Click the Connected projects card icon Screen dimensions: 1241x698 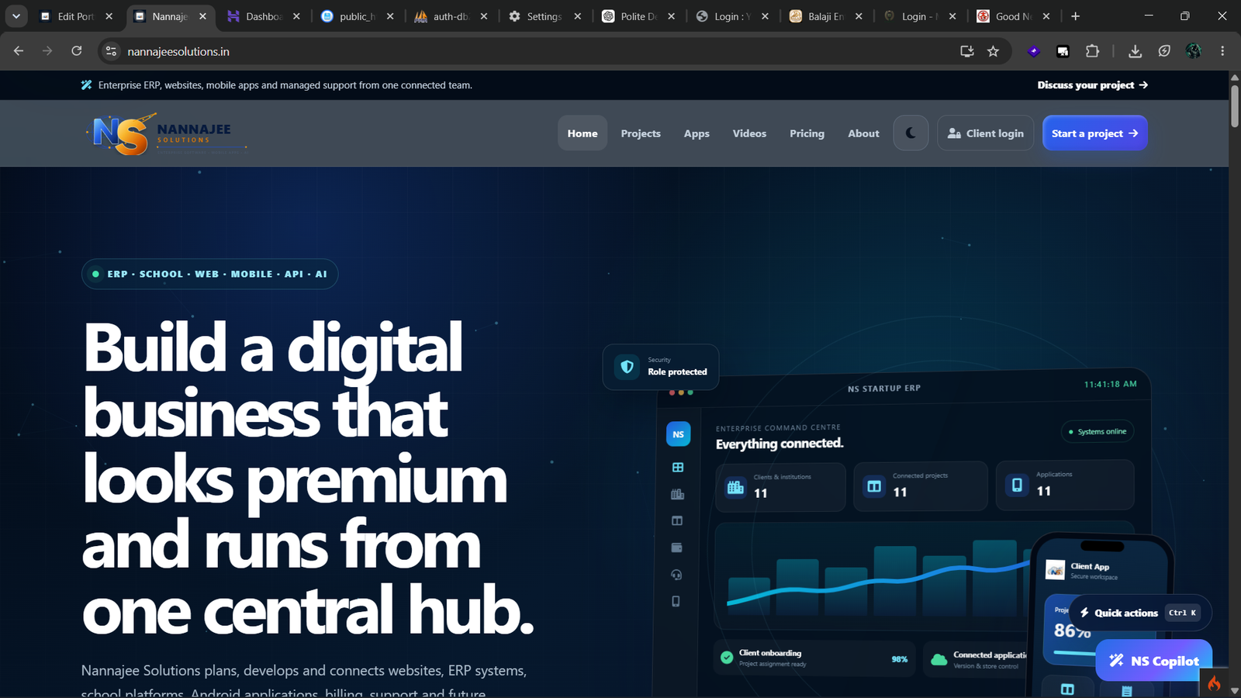874,486
